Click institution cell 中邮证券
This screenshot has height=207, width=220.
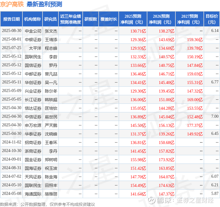click(x=33, y=74)
